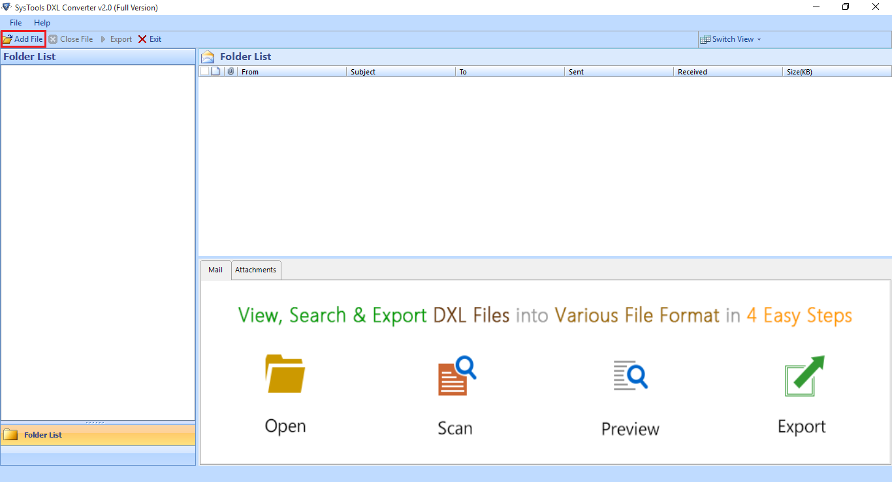This screenshot has height=482, width=892.
Task: Click the Close File toolbar button
Action: tap(71, 39)
